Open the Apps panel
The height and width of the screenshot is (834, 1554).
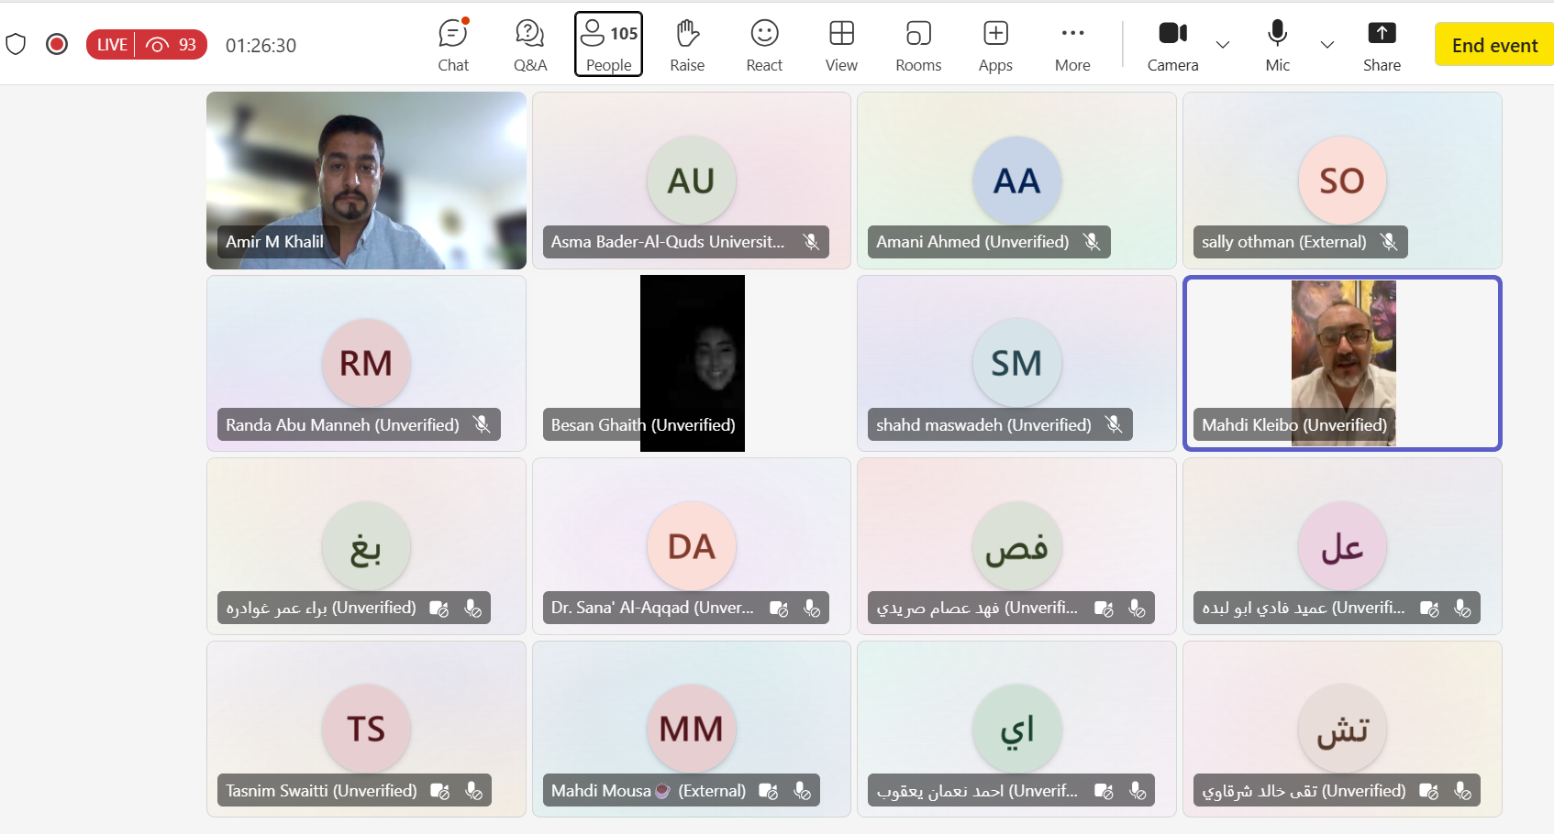pyautogui.click(x=995, y=45)
